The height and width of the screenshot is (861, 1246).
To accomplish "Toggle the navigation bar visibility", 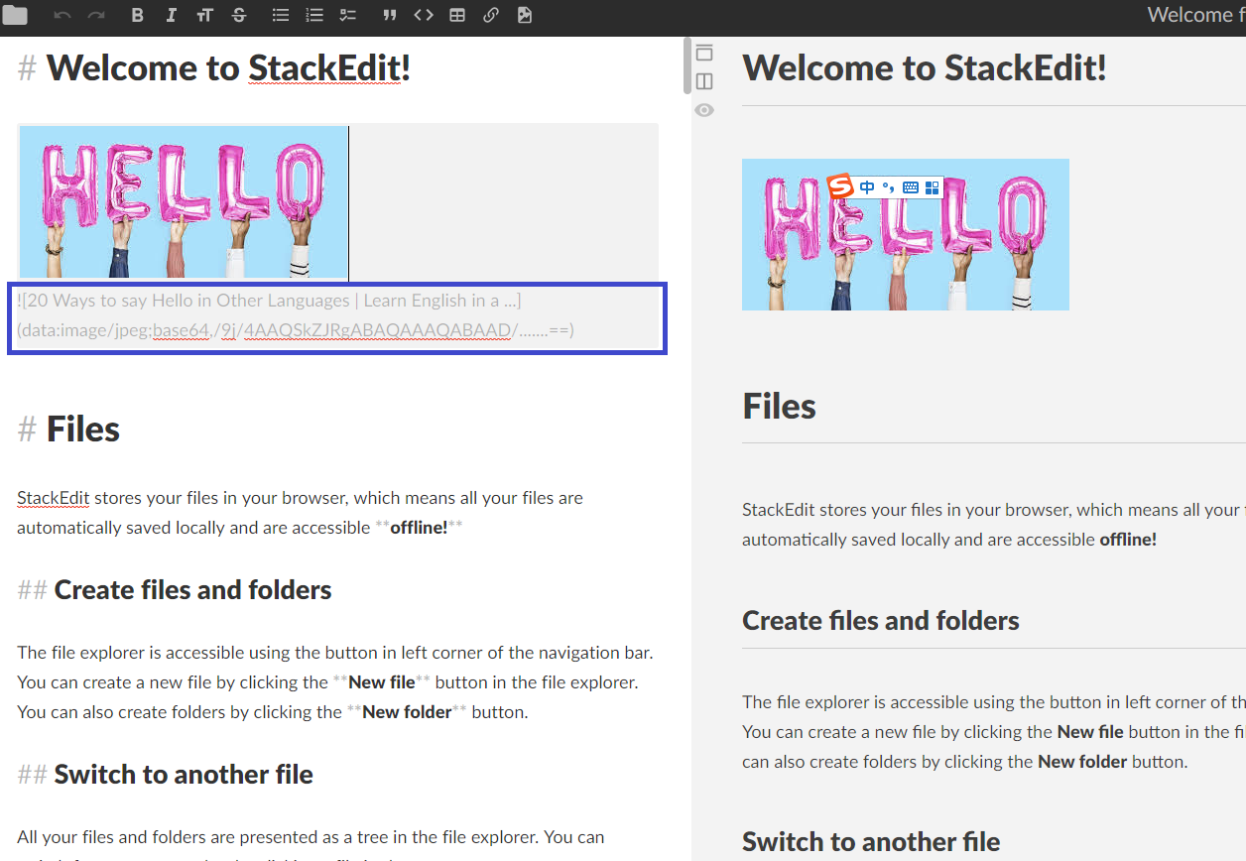I will click(704, 53).
